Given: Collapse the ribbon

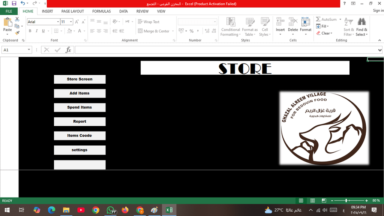Looking at the screenshot, I should click(379, 40).
